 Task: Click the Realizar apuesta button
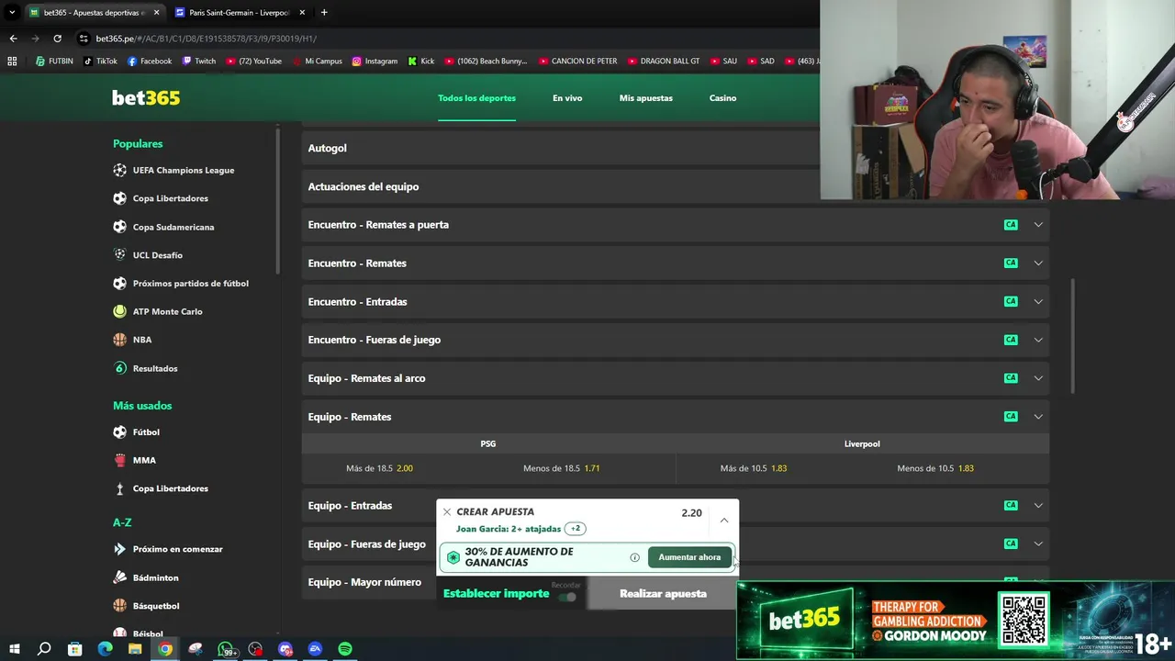point(663,594)
